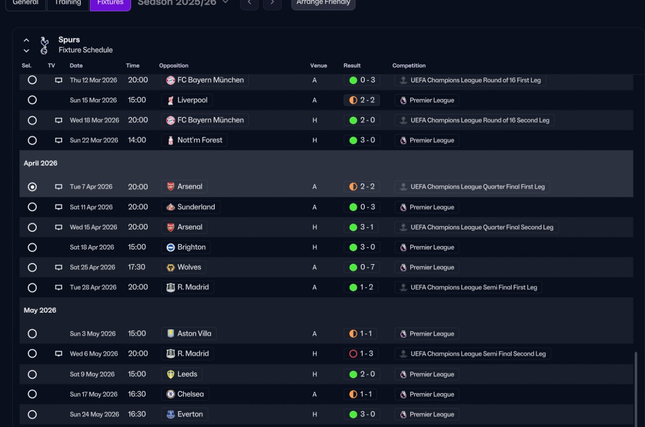The height and width of the screenshot is (427, 645).
Task: Select the Wed 18 Mar 2026 fixture radio button
Action: (32, 120)
